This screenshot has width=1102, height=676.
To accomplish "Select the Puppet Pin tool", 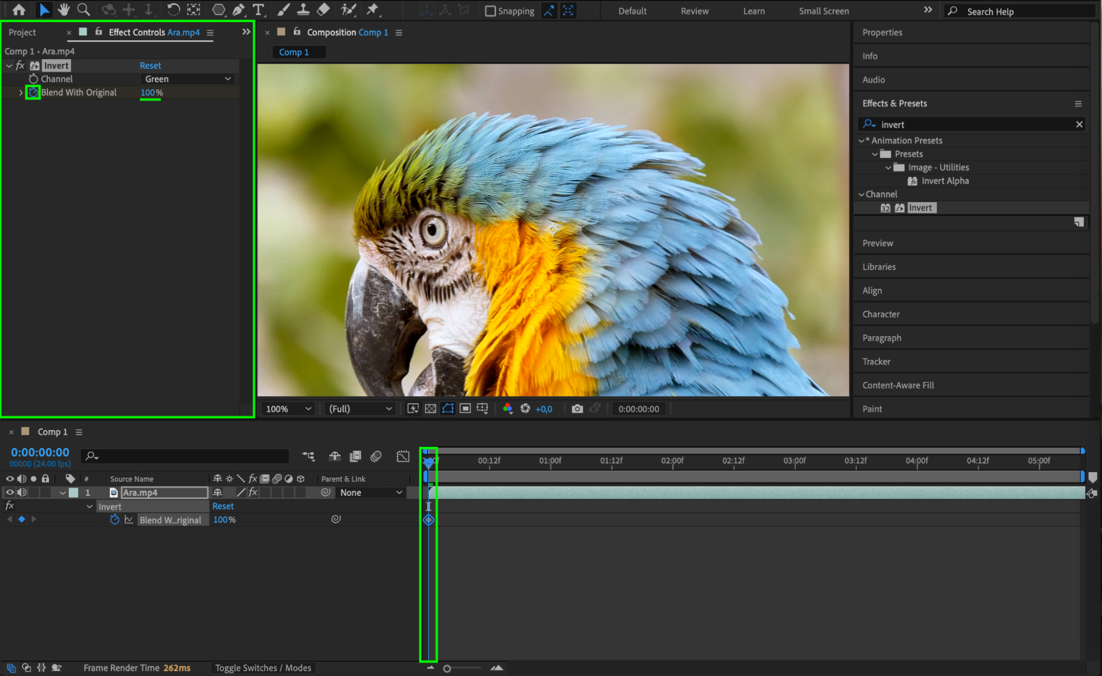I will 373,10.
